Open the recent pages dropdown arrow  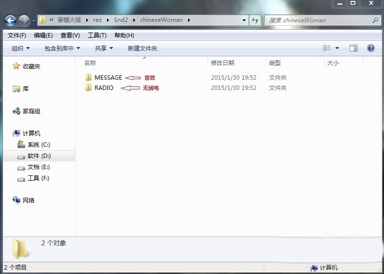click(33, 21)
